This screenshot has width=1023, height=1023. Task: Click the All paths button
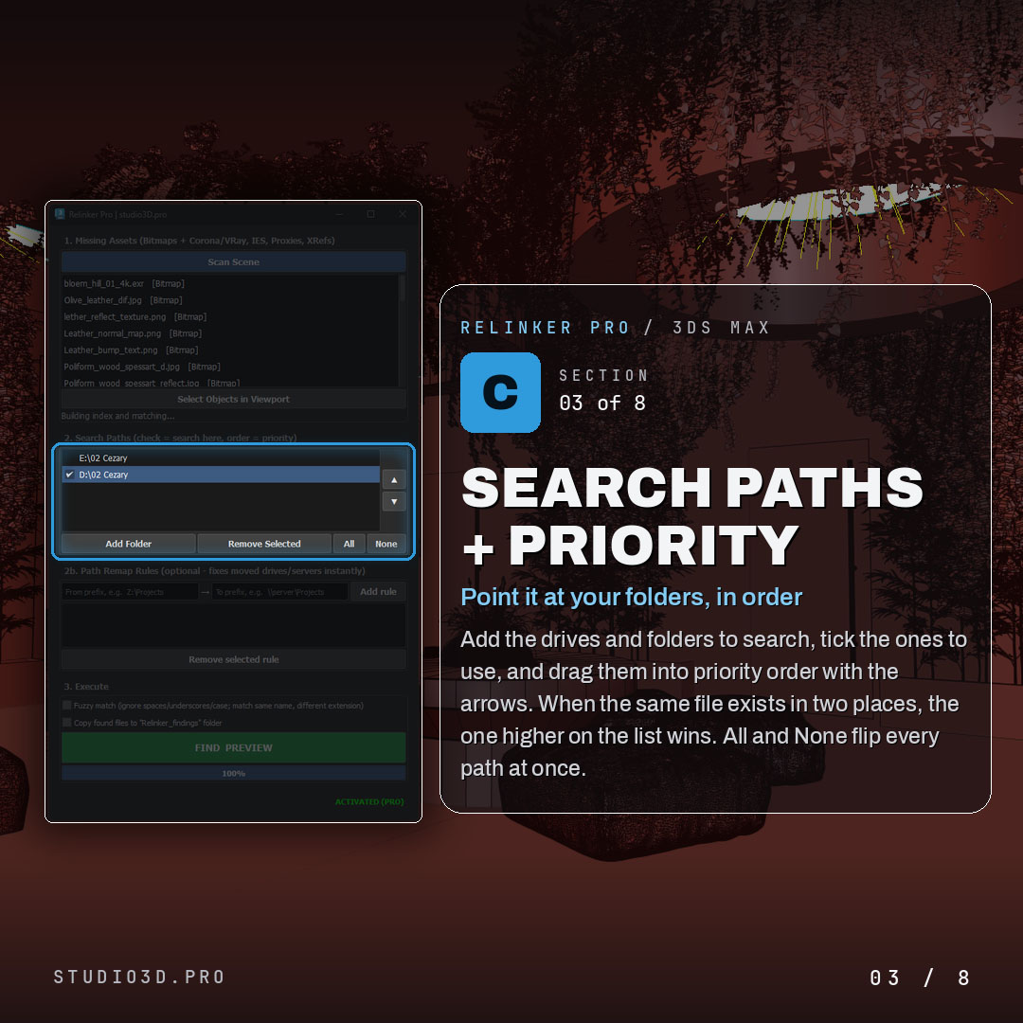click(349, 544)
